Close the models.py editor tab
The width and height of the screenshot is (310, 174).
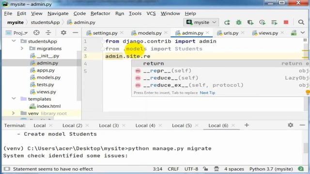166,33
